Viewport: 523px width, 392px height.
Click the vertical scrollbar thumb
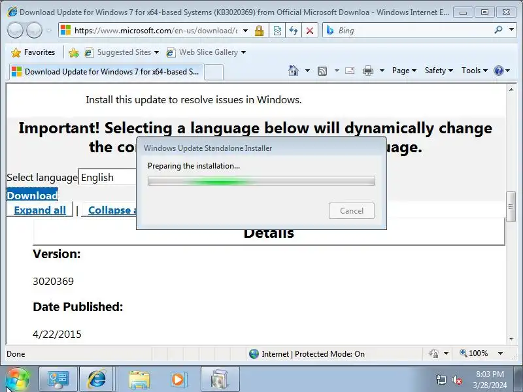pyautogui.click(x=511, y=206)
